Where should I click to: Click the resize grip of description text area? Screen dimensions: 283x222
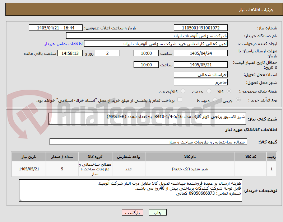click(50, 123)
